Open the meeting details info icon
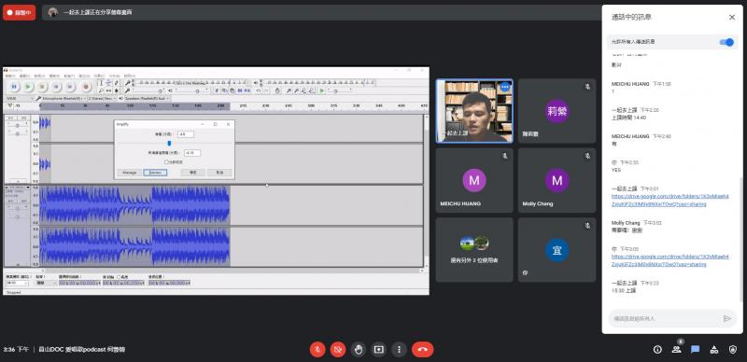This screenshot has height=362, width=747. 657,350
